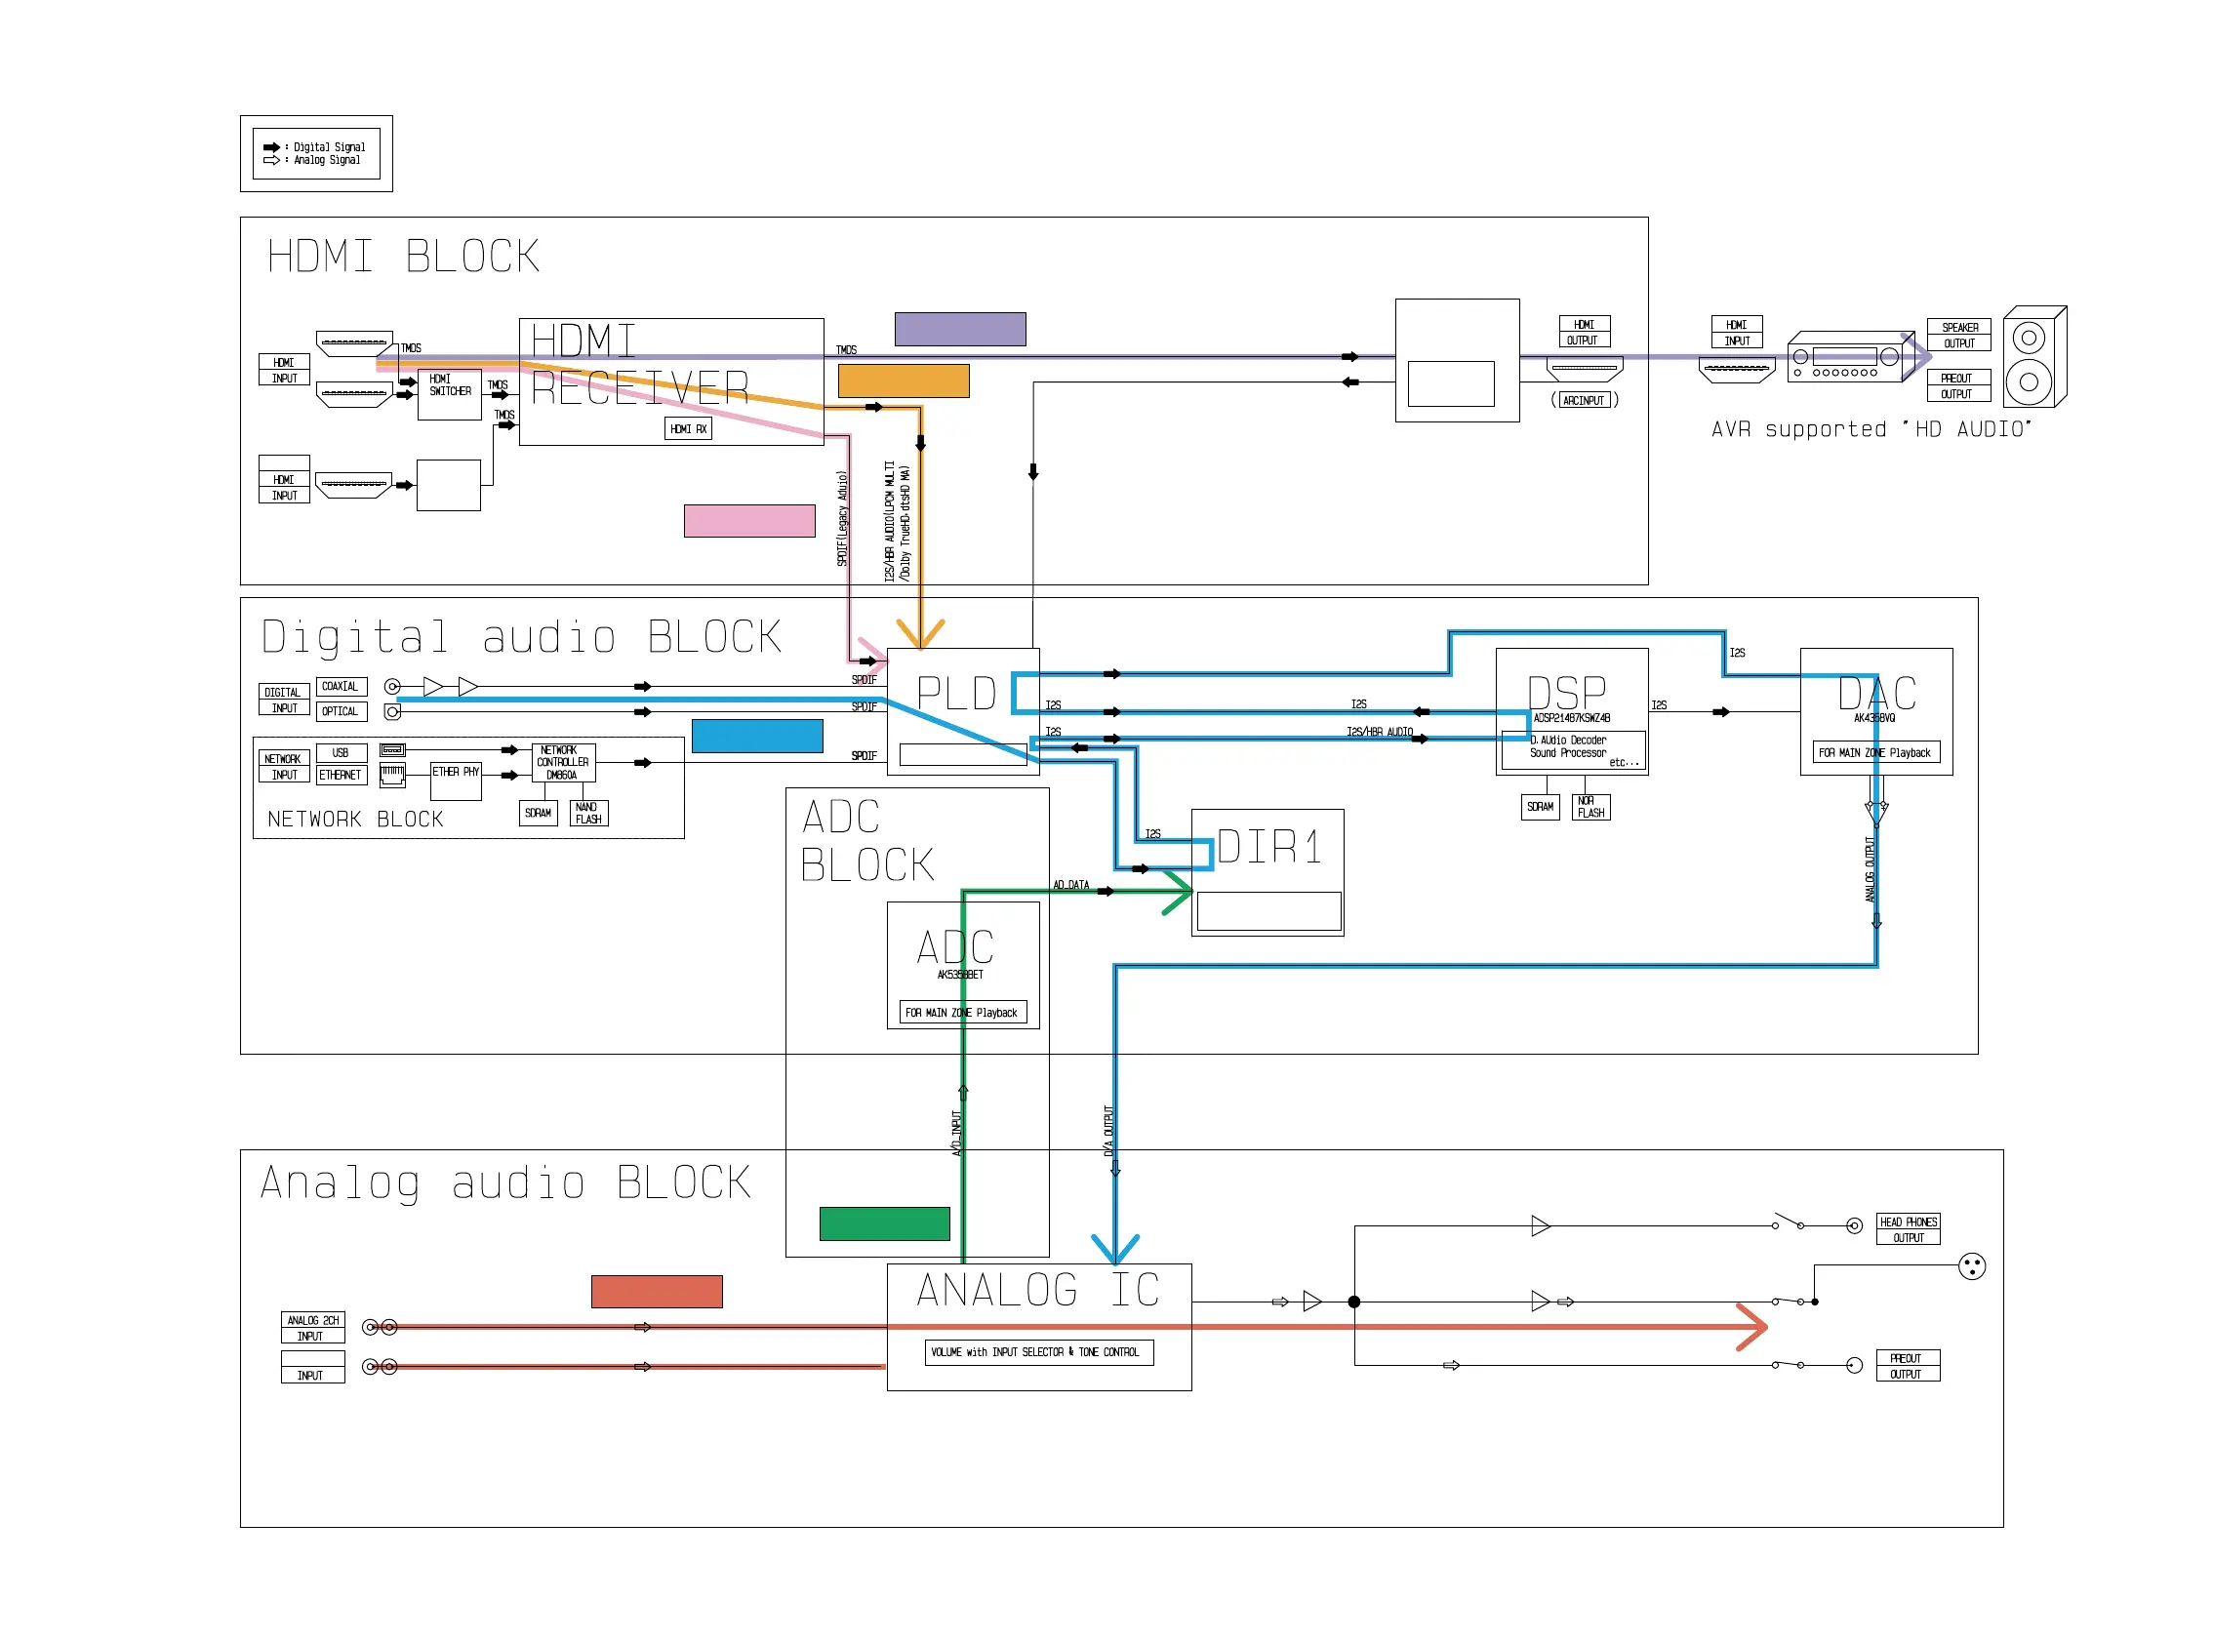Click the HDMI output connector symbol
2213x1643 pixels.
pos(1584,370)
